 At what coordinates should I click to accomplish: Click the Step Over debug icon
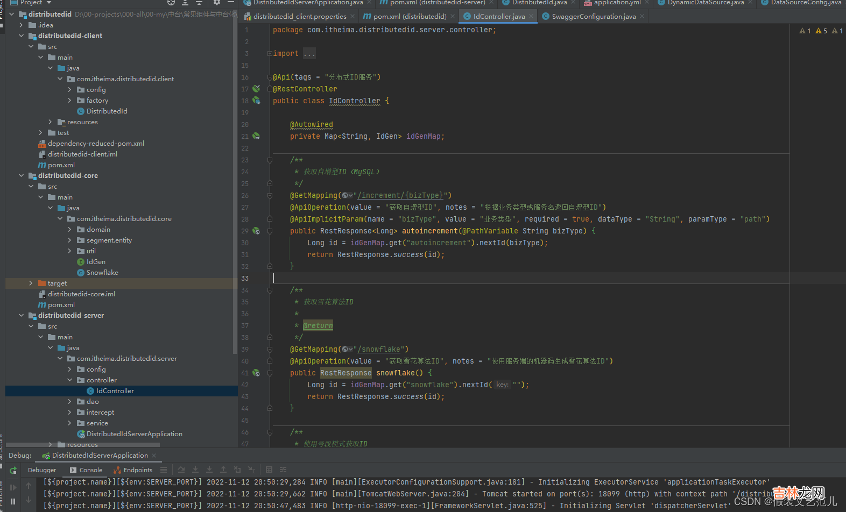[181, 470]
